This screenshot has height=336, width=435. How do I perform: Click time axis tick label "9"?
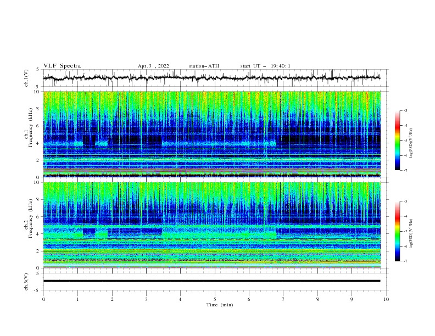click(352, 299)
